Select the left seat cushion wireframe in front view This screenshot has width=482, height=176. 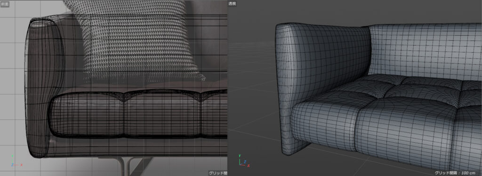[x=88, y=115]
